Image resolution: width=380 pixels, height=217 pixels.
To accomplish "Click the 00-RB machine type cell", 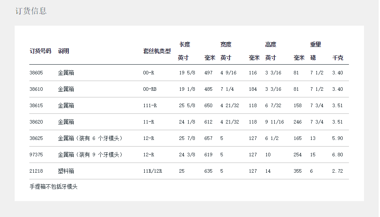I will tap(150, 89).
